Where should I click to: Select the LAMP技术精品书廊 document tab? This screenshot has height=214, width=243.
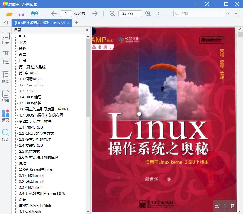[41, 23]
